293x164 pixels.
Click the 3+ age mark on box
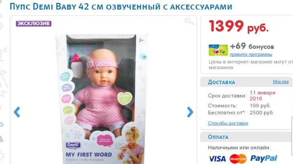click(x=141, y=40)
